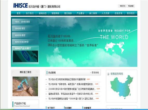
Task: Open the 2009年9月石川岛中骏代理商 news item
Action: [72, 89]
